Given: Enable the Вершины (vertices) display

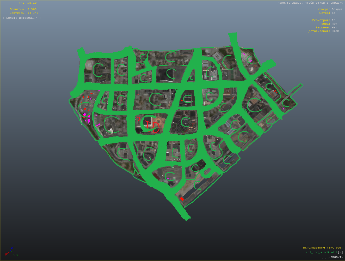Looking at the screenshot, I should coord(334,27).
